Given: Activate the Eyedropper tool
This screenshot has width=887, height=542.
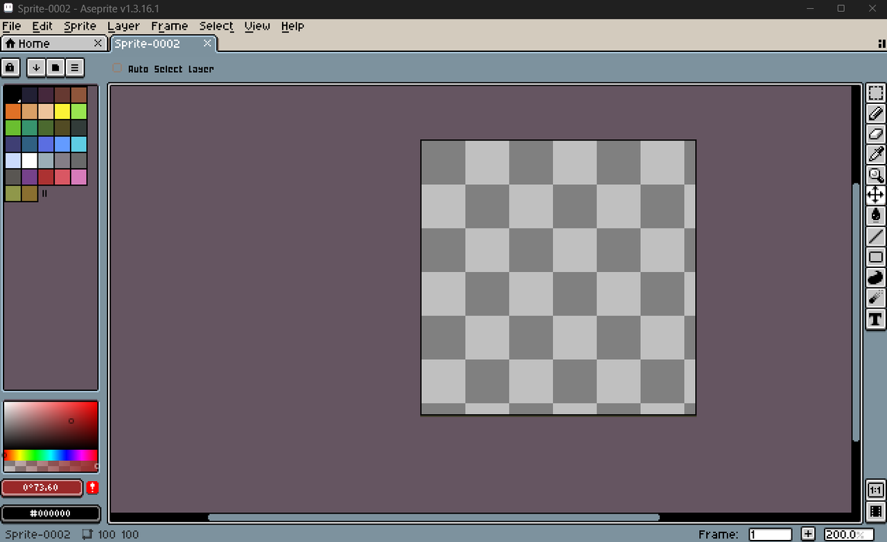Looking at the screenshot, I should 876,154.
